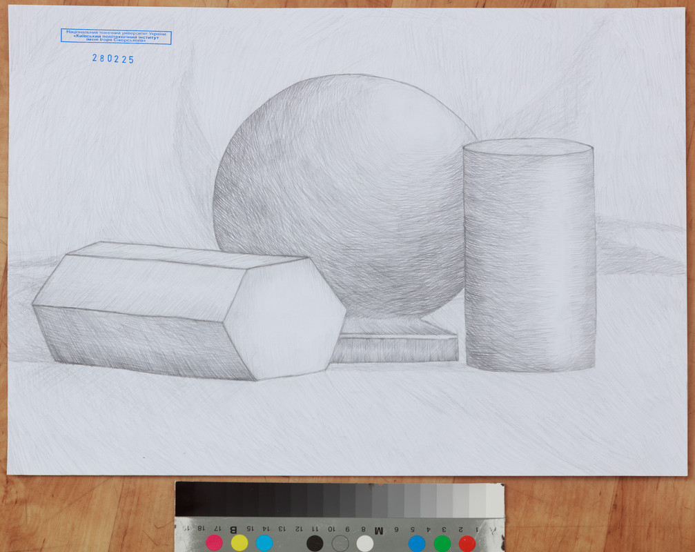Click gray scale label 17
Viewport: 695px width, 552px height.
(x=217, y=529)
